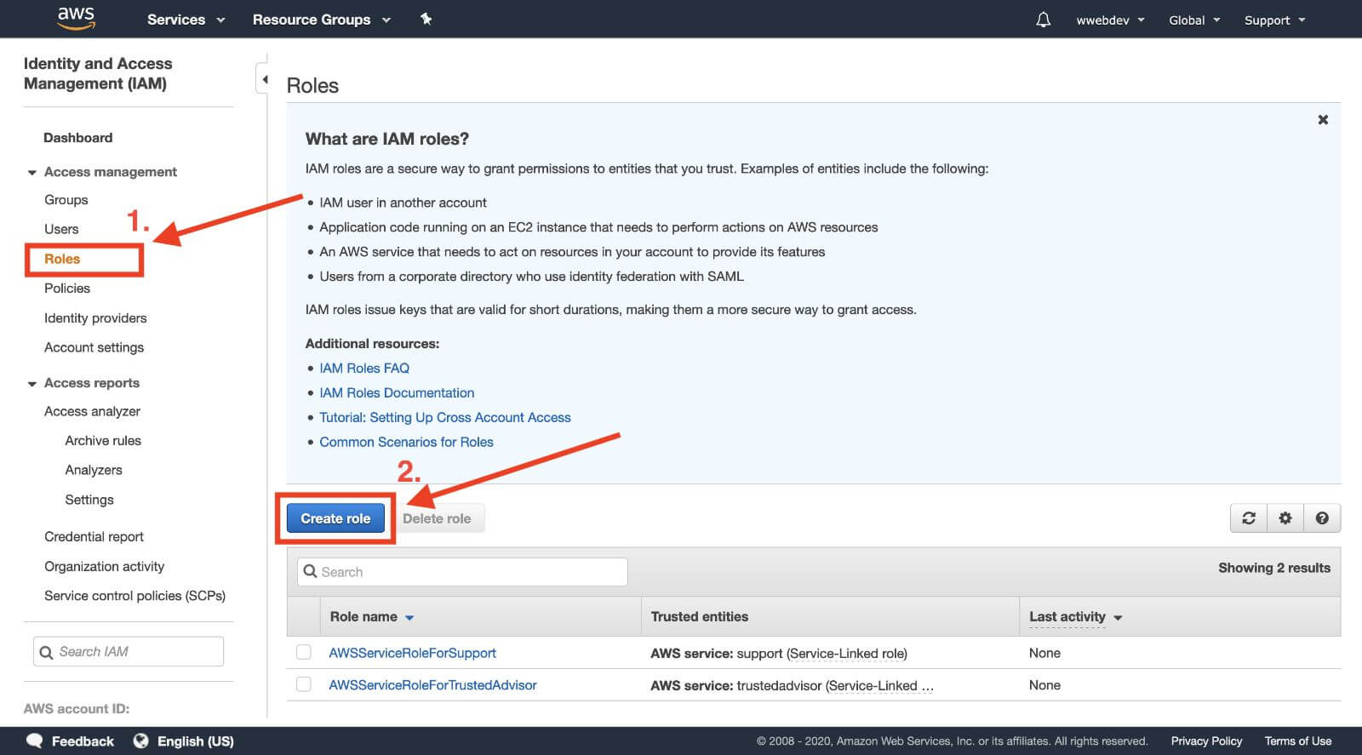1362x755 pixels.
Task: Open IAM Roles Documentation link
Action: tap(397, 393)
